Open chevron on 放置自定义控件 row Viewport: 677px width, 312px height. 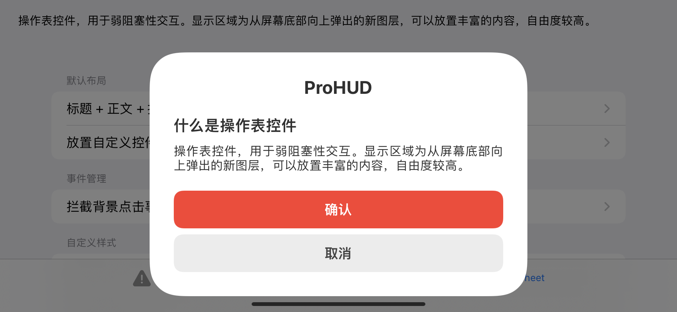[x=607, y=142]
